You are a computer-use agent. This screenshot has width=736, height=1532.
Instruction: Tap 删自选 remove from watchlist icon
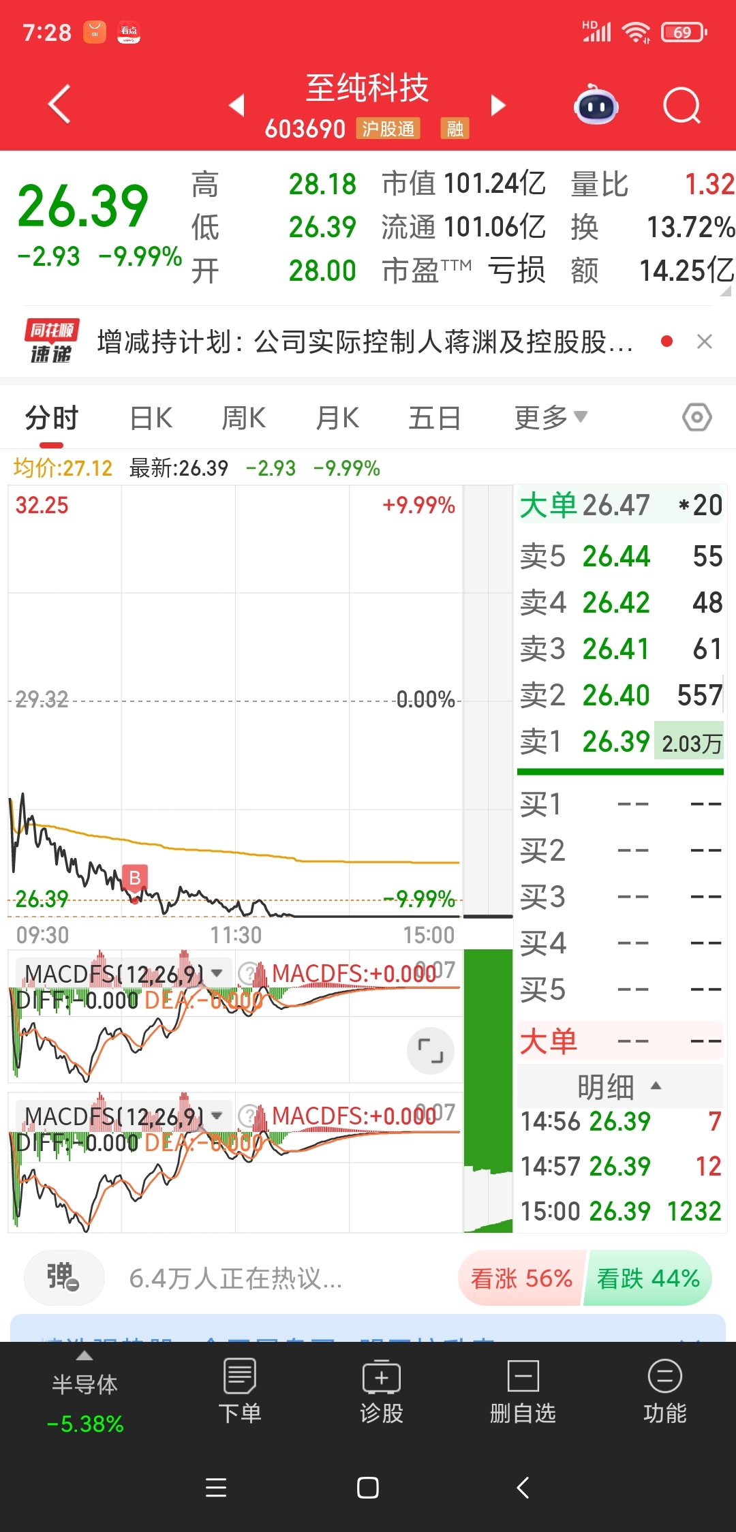coord(523,1391)
